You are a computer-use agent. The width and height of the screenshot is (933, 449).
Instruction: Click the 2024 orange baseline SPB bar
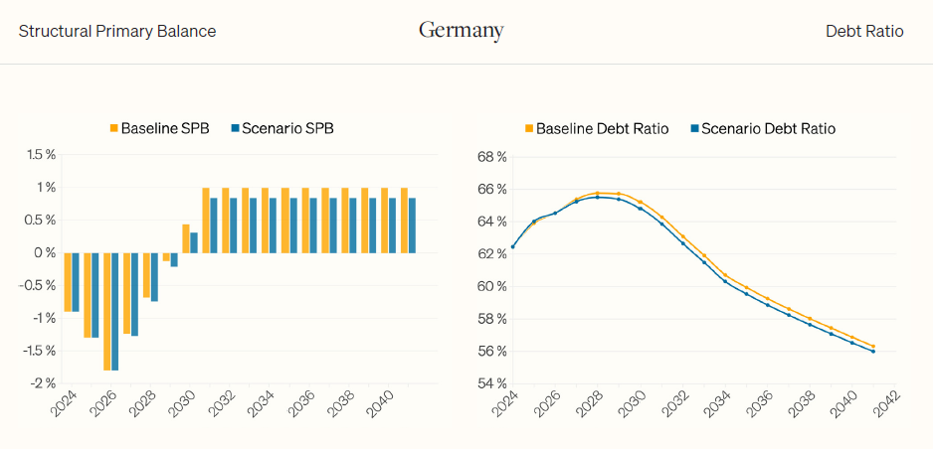pos(68,282)
